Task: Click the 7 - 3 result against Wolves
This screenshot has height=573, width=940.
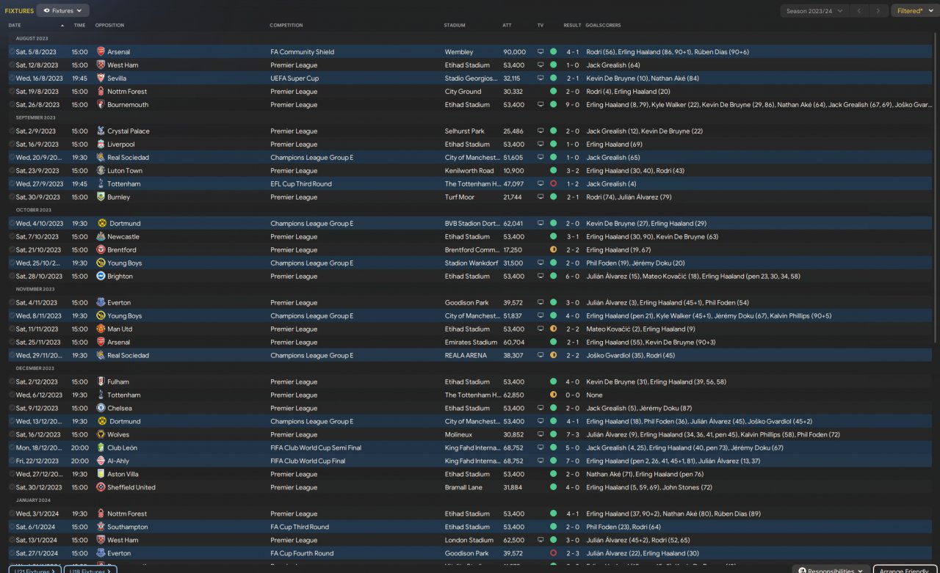Action: tap(572, 435)
